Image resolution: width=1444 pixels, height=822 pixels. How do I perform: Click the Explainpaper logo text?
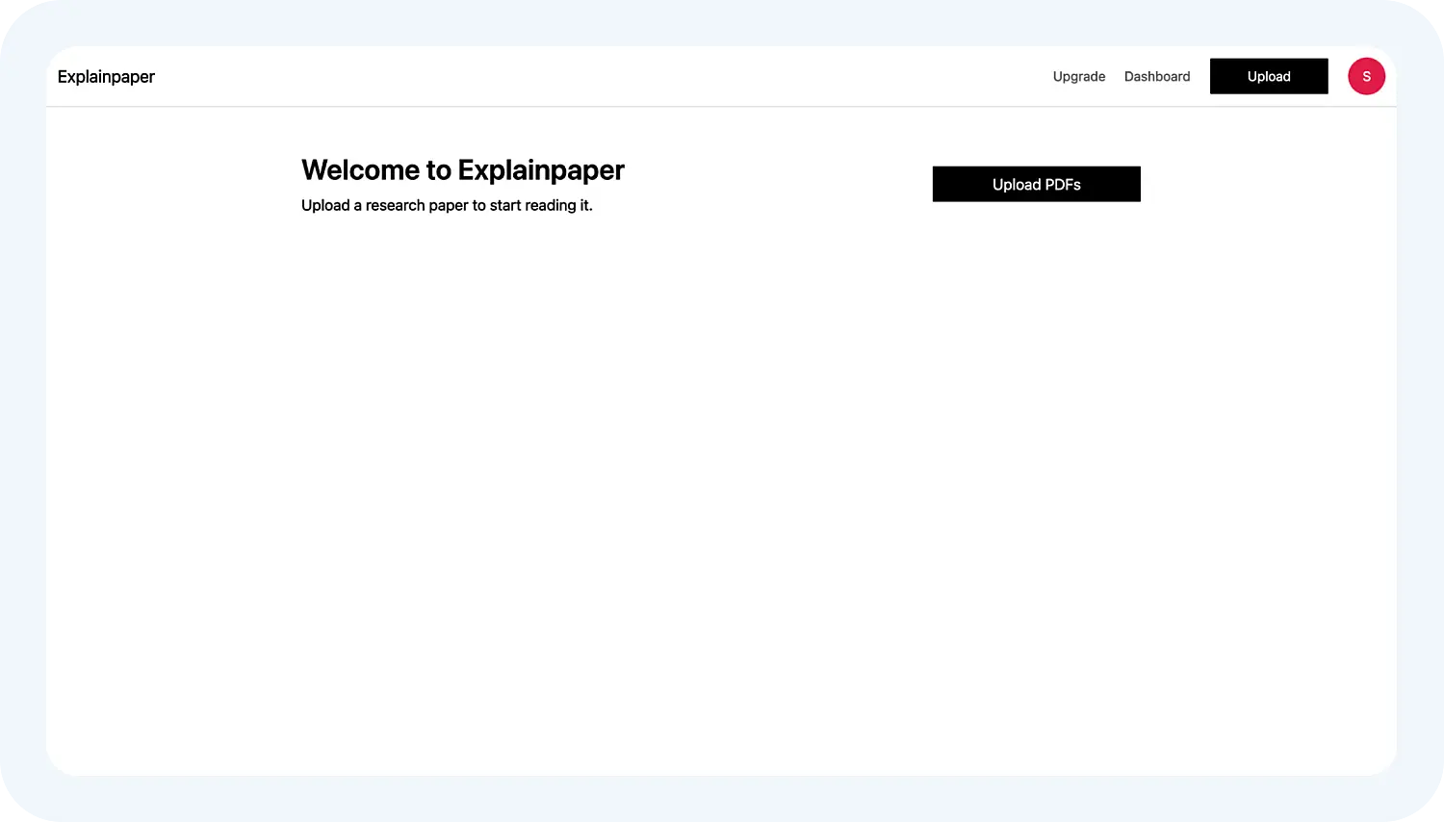[106, 77]
